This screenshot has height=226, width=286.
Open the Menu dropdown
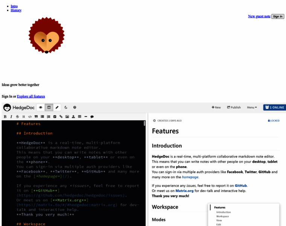(x=252, y=107)
